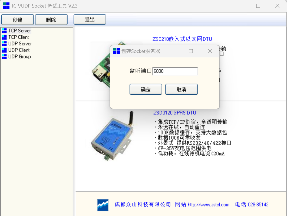Screen dimensions: 287x216
Task: Click the UDP Server icon in sidebar
Action: click(4, 44)
